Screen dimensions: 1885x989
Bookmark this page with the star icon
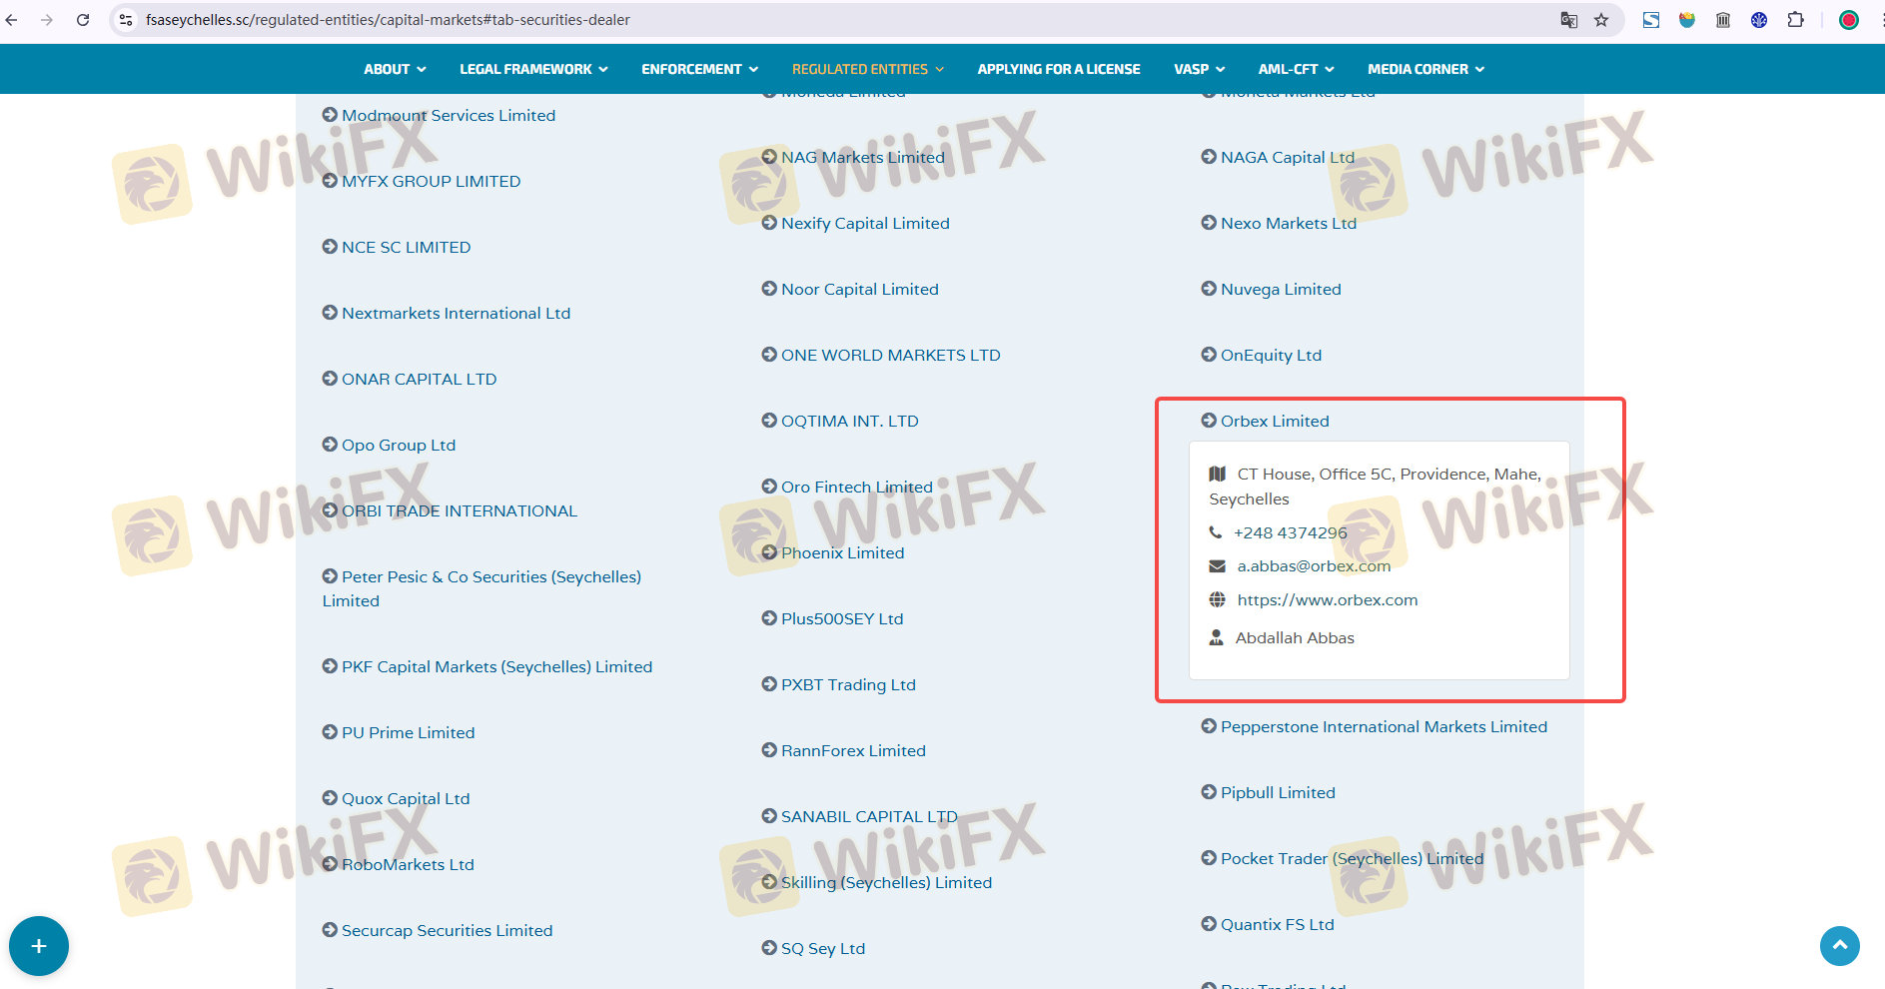pos(1601,20)
